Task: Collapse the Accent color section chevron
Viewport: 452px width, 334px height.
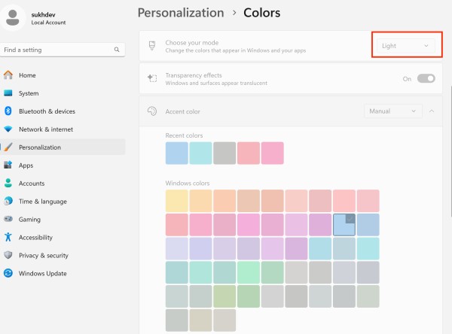Action: (x=432, y=111)
